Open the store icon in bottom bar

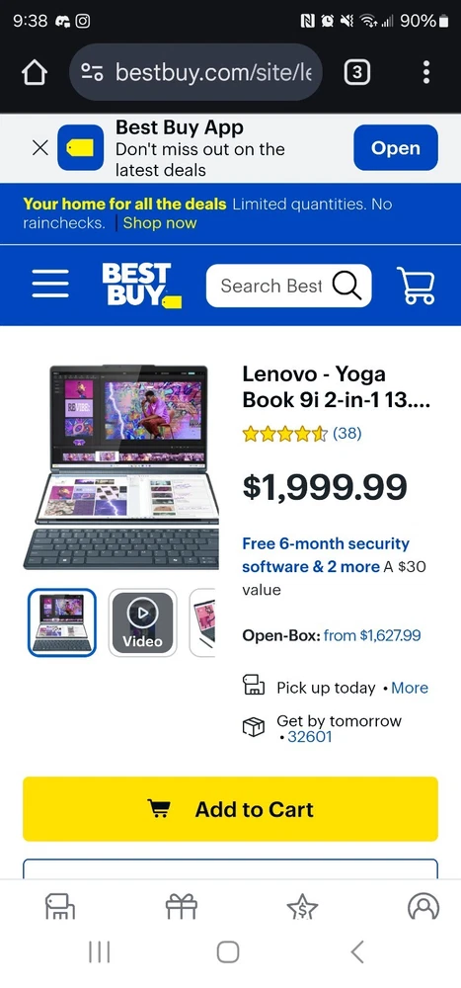(x=60, y=907)
